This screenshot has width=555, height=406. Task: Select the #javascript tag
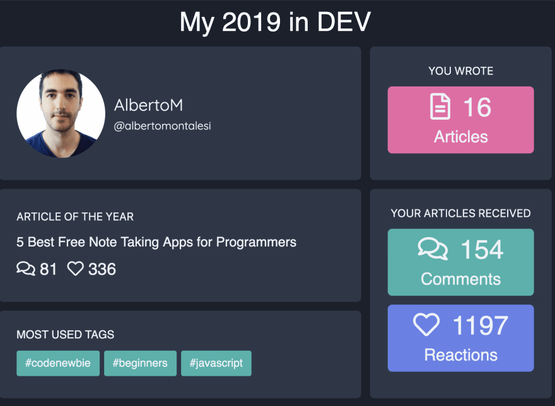coord(216,363)
